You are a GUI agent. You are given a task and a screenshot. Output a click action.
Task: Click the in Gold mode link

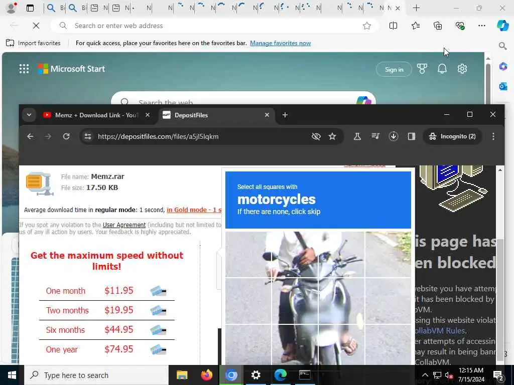coord(194,210)
